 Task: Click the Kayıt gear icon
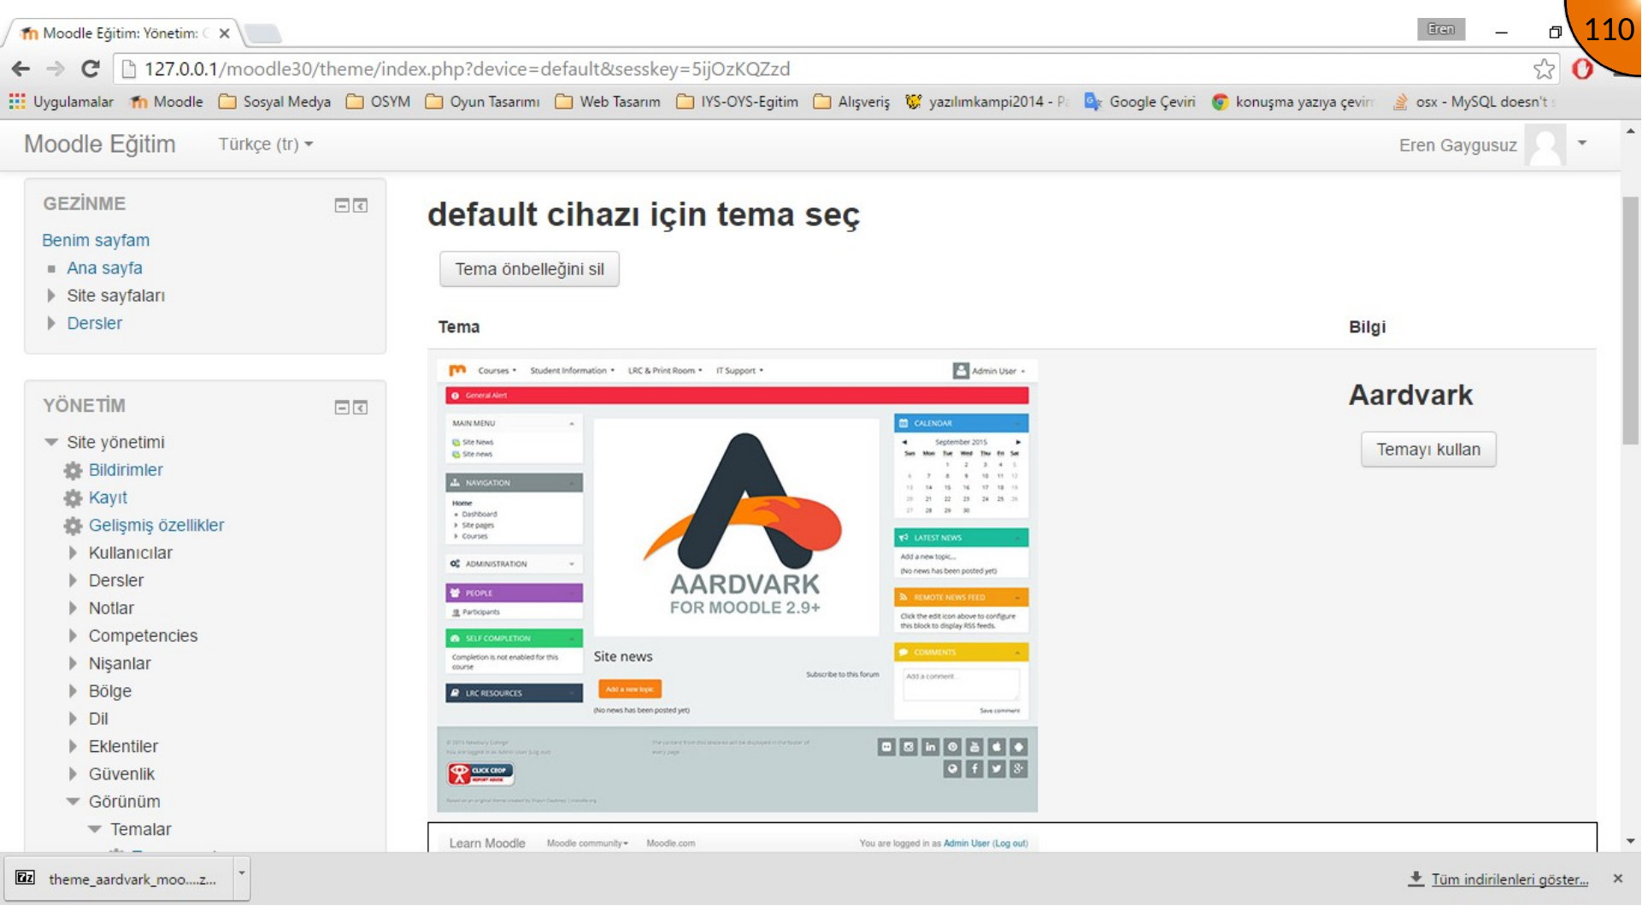pyautogui.click(x=74, y=498)
